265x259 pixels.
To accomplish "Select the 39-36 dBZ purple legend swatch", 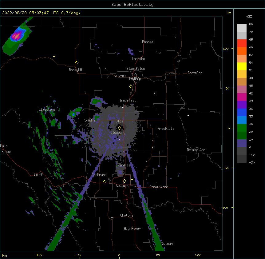I will [x=242, y=105].
